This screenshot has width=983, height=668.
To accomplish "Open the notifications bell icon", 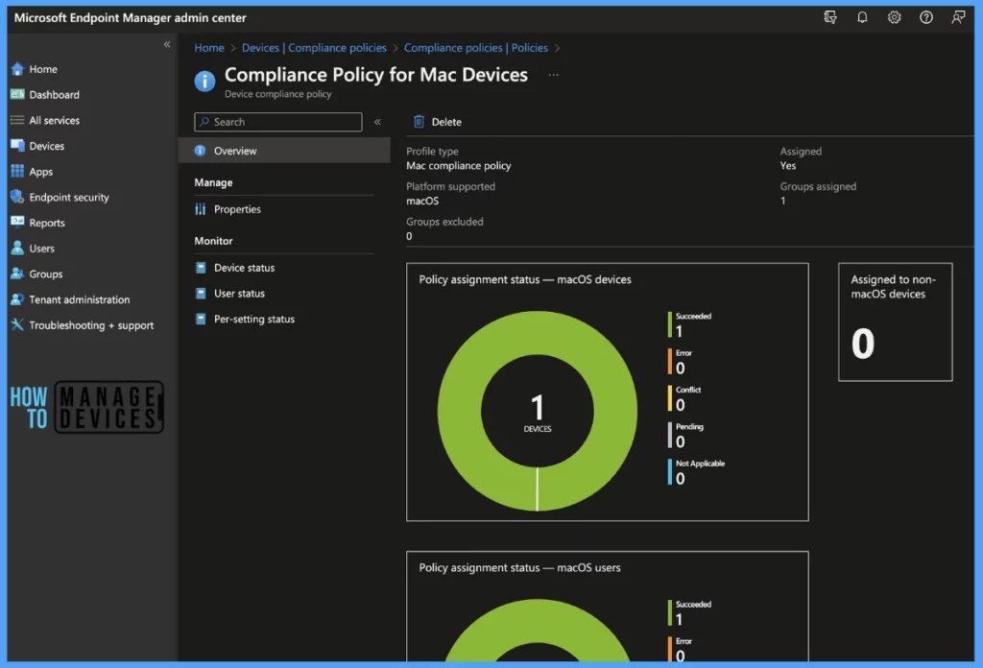I will 862,17.
